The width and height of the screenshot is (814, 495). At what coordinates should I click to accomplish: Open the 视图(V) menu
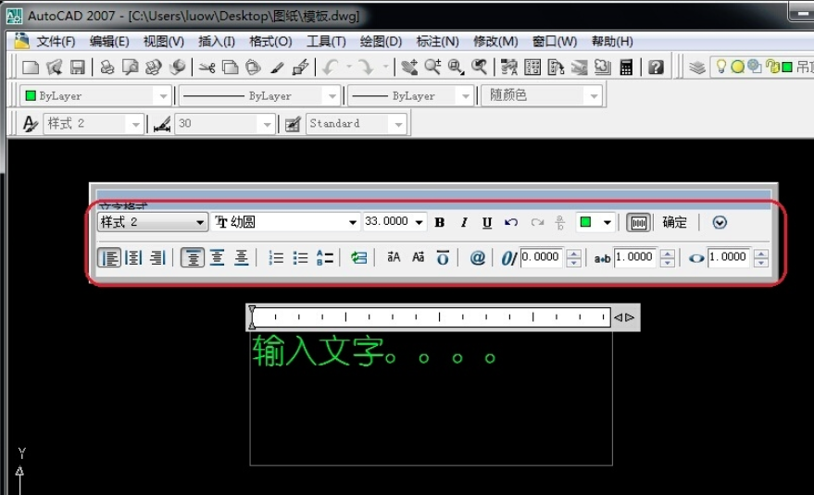click(x=164, y=42)
